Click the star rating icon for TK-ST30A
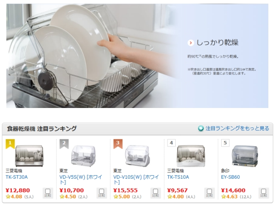This screenshot has width=277, height=206. click(8, 196)
